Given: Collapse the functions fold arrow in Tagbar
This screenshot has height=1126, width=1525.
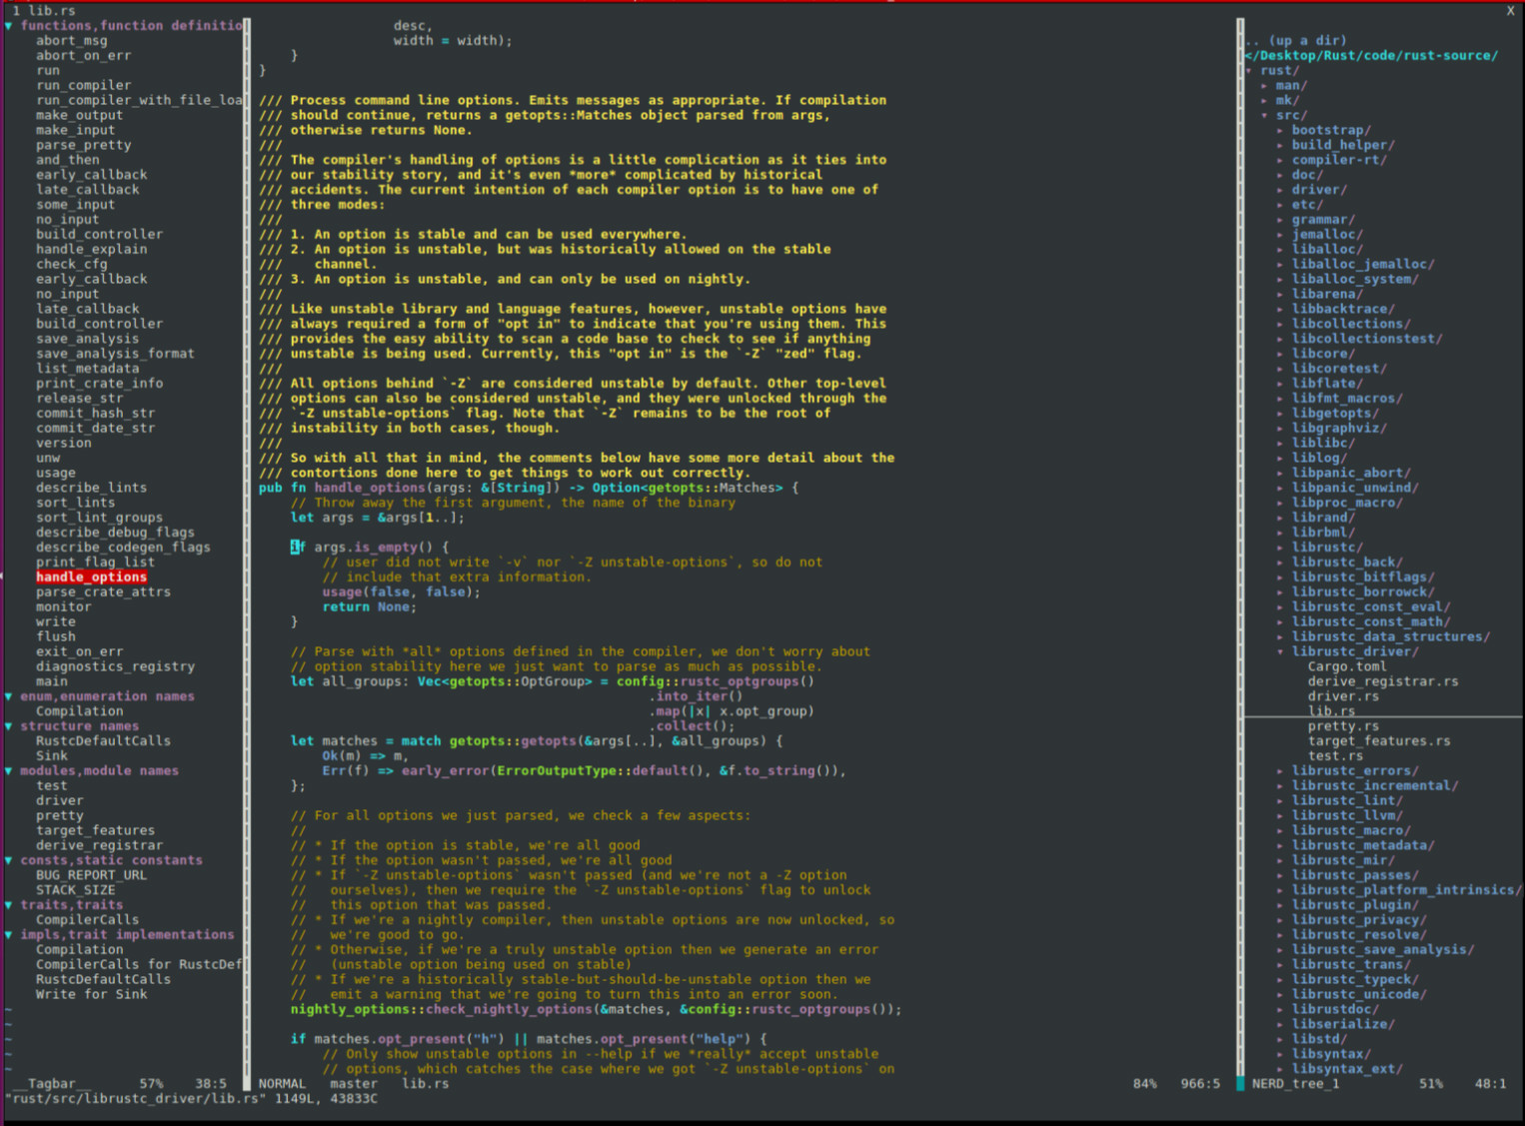Looking at the screenshot, I should pos(9,26).
